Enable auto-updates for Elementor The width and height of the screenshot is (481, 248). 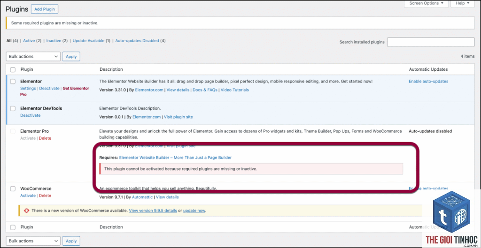coord(428,82)
